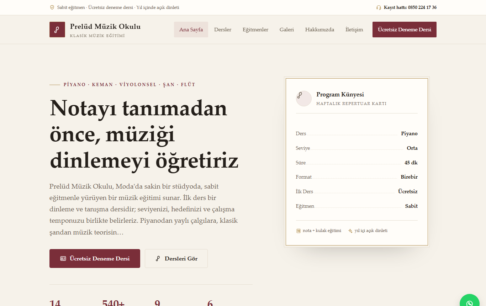Image resolution: width=486 pixels, height=306 pixels.
Task: Click the hero paragraph about Moda studio
Action: (144, 209)
